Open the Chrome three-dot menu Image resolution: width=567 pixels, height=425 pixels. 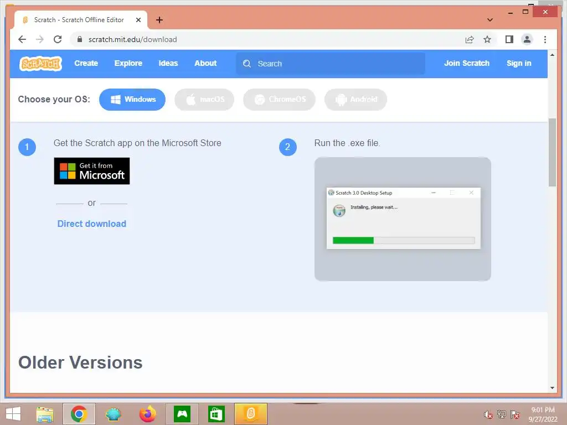545,39
